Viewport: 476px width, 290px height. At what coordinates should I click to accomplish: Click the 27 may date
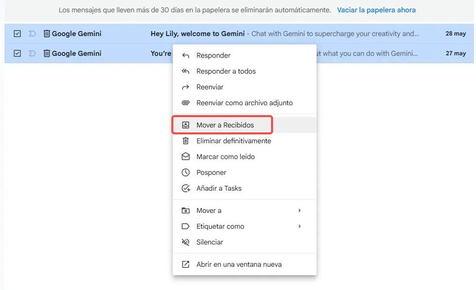(x=456, y=53)
